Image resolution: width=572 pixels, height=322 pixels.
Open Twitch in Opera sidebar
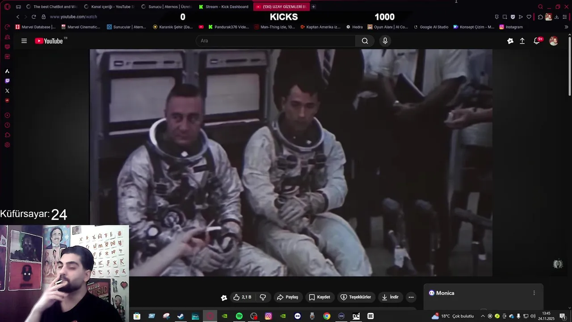[x=7, y=81]
